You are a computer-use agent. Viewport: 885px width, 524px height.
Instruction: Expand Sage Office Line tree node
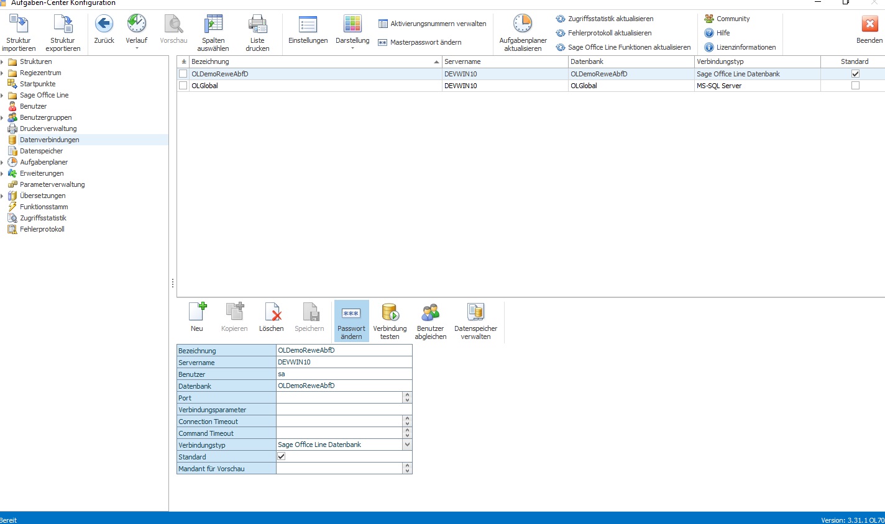(2, 96)
